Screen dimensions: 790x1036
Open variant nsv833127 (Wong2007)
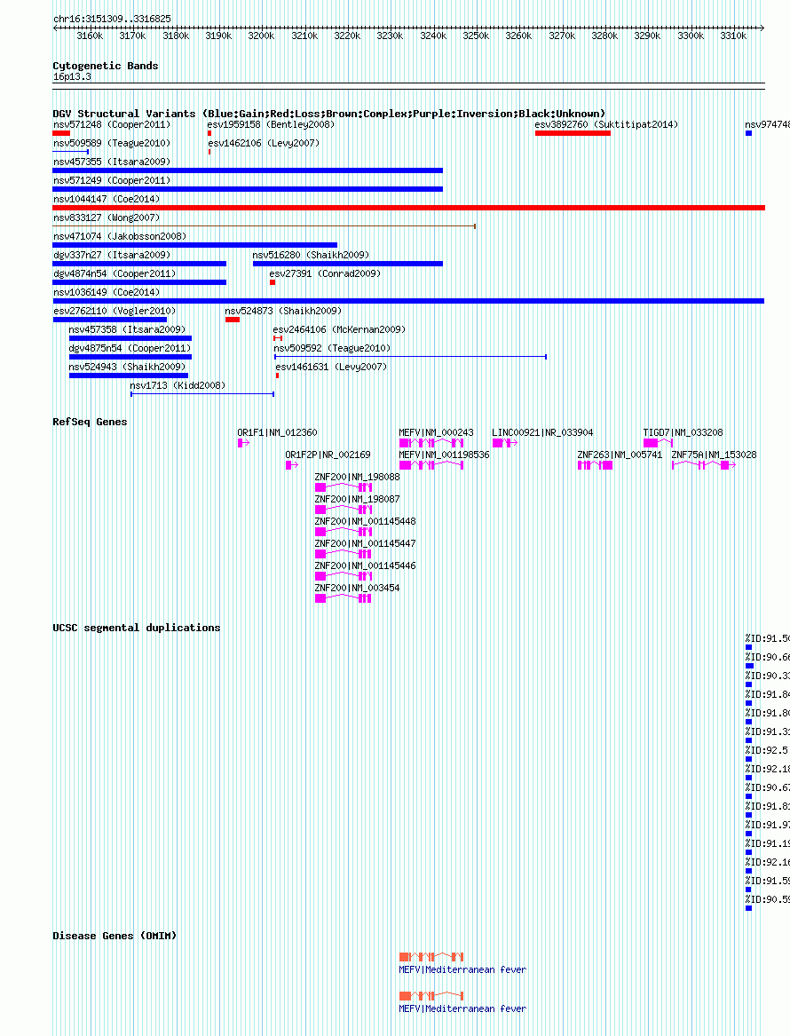click(107, 217)
